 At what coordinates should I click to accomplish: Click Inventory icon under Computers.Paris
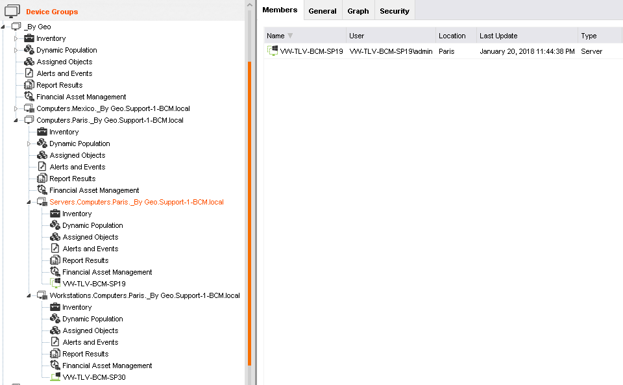coord(42,132)
